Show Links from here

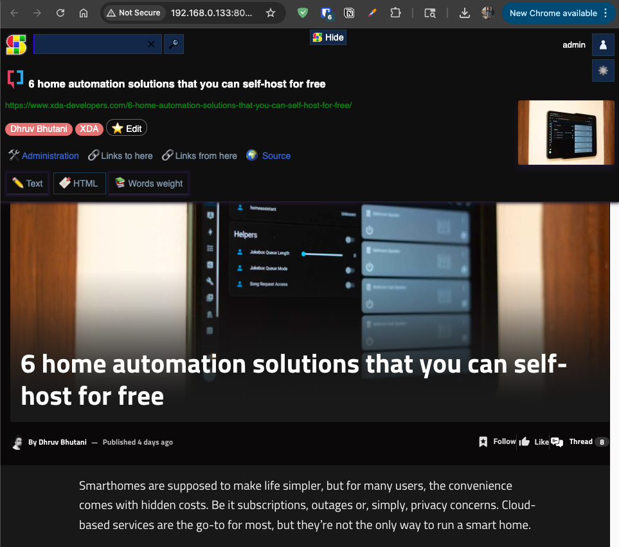point(200,156)
